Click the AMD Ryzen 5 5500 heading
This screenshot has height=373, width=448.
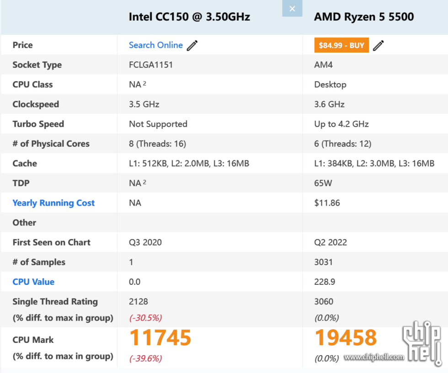coord(364,17)
